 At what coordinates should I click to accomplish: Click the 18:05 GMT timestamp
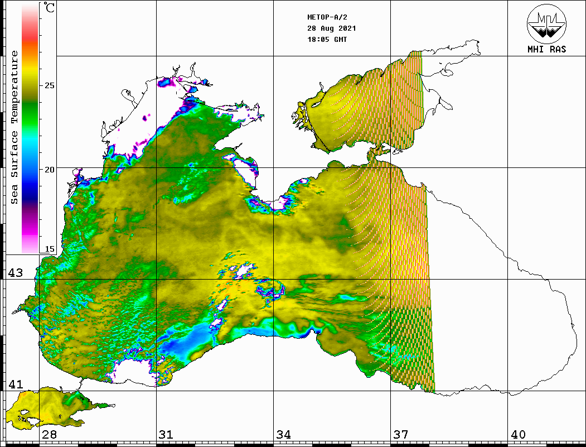coord(327,40)
